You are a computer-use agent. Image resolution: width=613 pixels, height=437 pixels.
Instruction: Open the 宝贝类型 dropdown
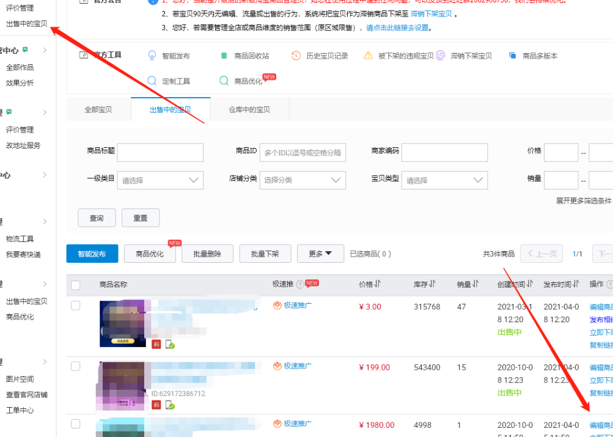tap(444, 180)
